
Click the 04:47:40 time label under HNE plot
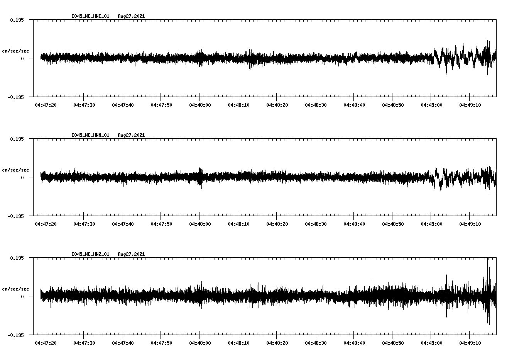pos(123,105)
